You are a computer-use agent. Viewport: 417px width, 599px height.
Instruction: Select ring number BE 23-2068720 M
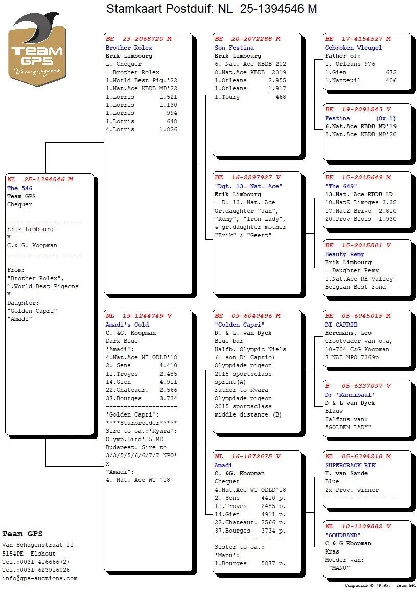[x=138, y=39]
